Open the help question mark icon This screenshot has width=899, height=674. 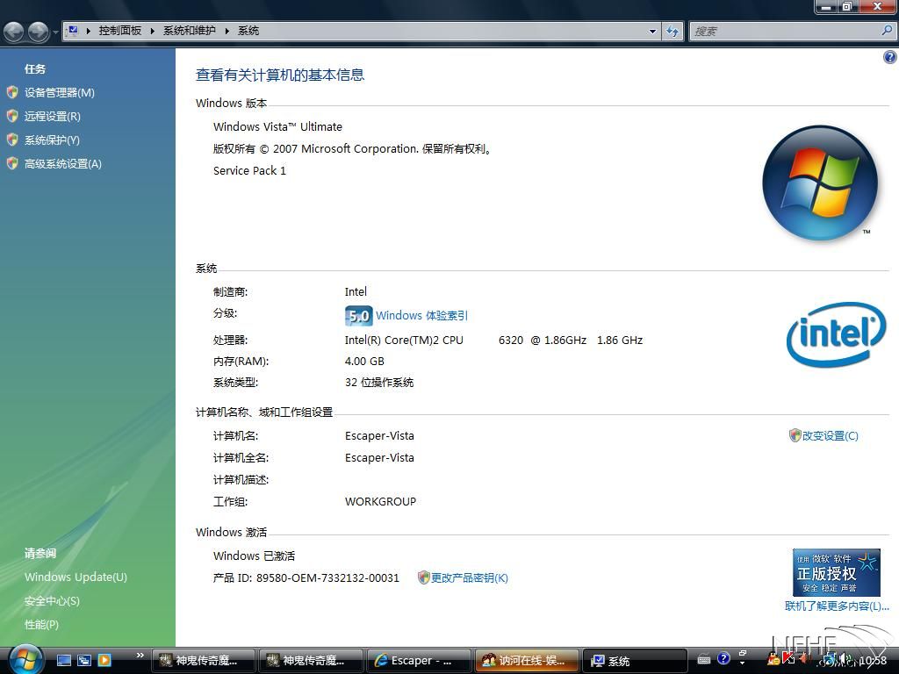pyautogui.click(x=889, y=57)
